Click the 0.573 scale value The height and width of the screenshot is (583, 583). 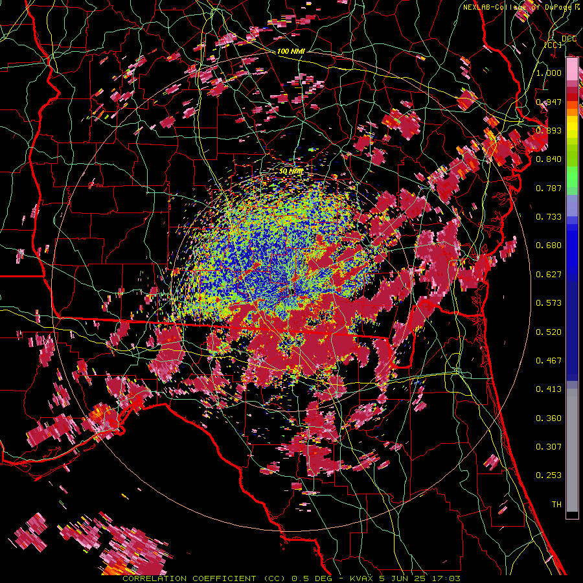(549, 303)
